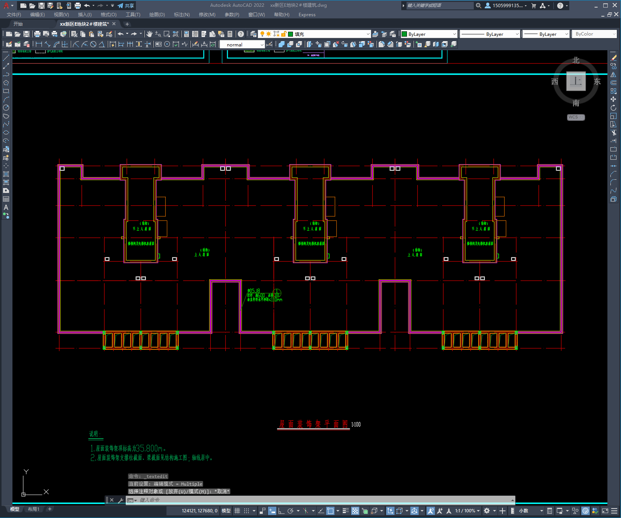Click the Move tool in right toolbar

coord(613,99)
